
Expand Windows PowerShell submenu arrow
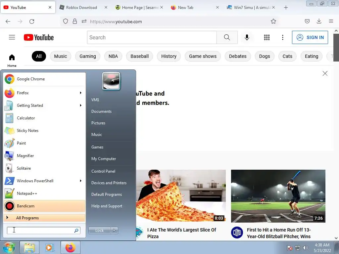point(81,181)
